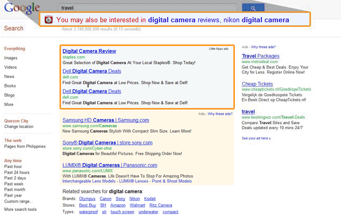
Task: Open Interchangeable Lens Models sitelink
Action: point(89,181)
